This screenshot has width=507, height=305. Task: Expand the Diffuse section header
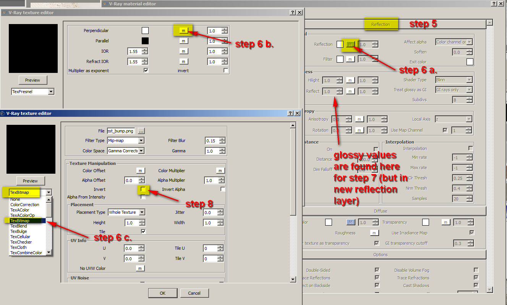pyautogui.click(x=381, y=211)
